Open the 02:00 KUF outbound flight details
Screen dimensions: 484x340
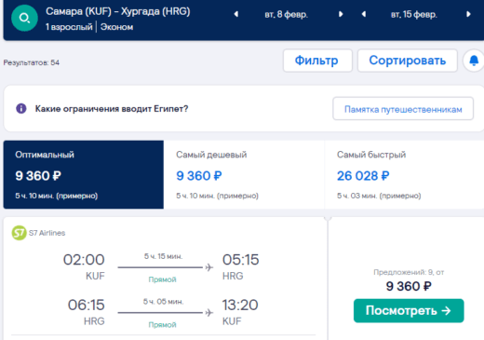(161, 267)
